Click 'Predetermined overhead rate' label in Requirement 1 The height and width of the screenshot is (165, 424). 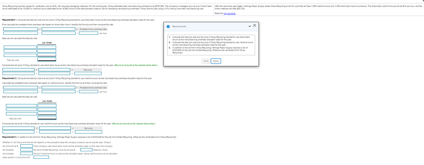93,29
